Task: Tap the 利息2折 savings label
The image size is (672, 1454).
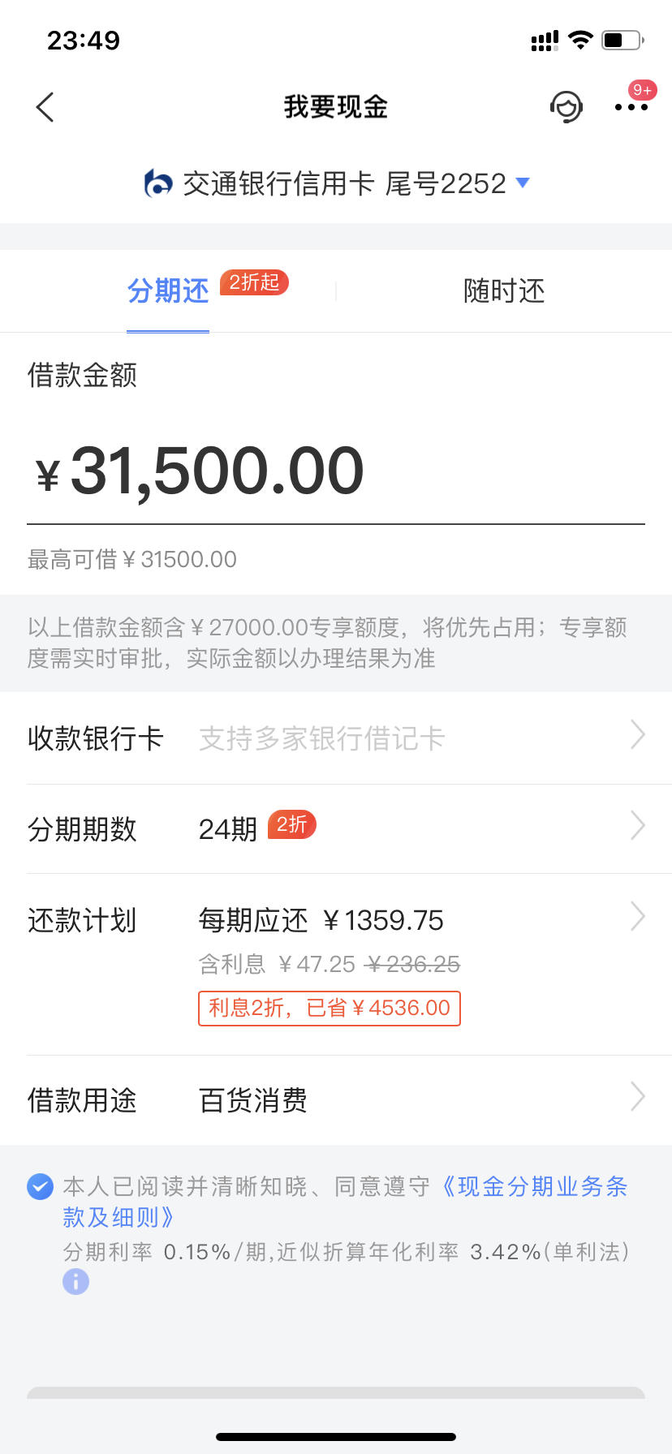Action: click(330, 1008)
